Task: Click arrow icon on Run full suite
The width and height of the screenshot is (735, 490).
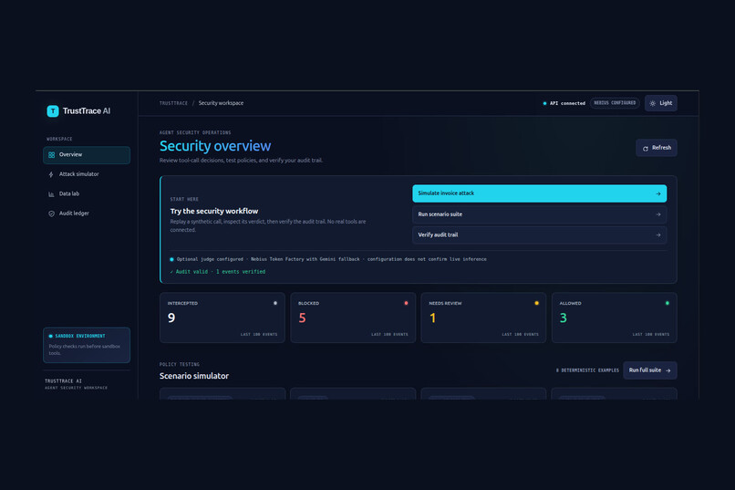Action: pyautogui.click(x=668, y=370)
